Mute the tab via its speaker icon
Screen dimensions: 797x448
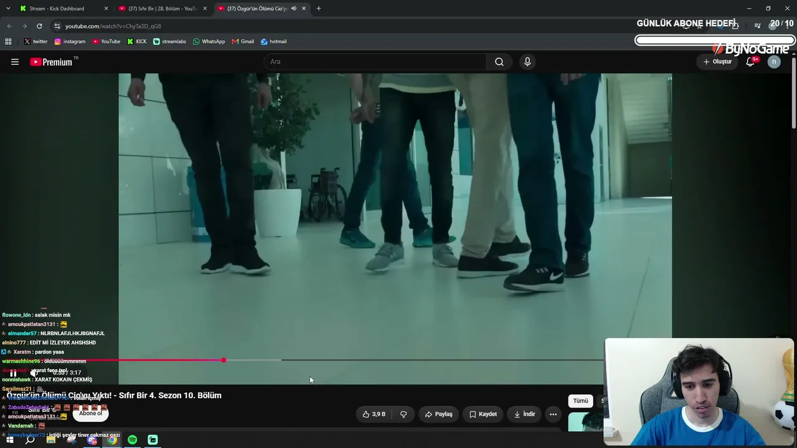coord(293,9)
